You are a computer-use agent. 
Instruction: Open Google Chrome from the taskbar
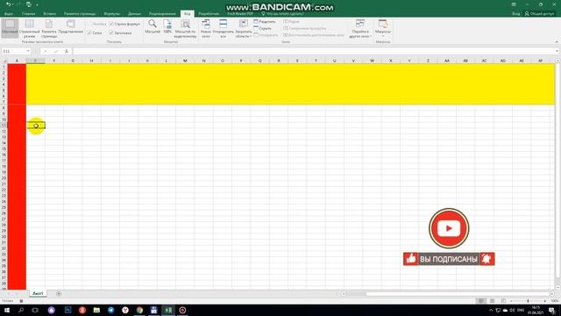tap(139, 310)
